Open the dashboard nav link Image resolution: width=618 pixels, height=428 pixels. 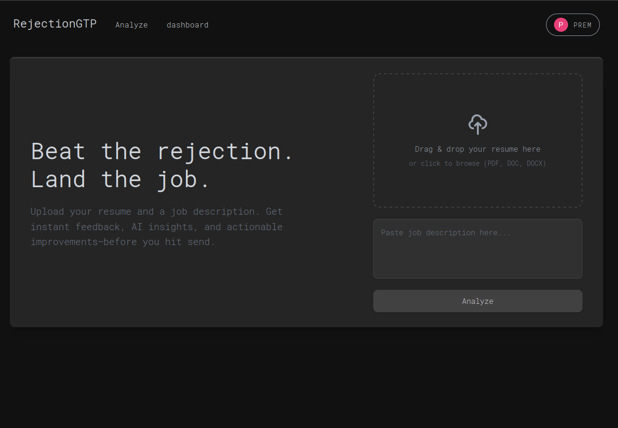pos(188,25)
